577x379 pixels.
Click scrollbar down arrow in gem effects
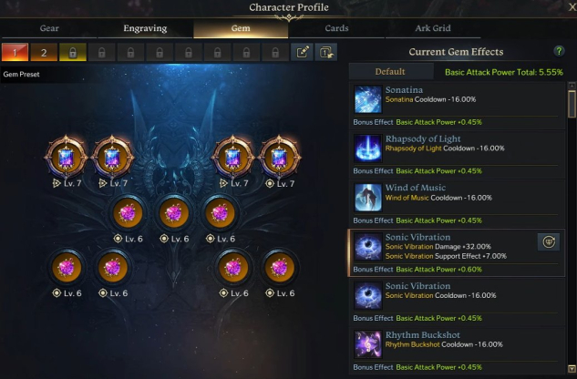click(572, 369)
